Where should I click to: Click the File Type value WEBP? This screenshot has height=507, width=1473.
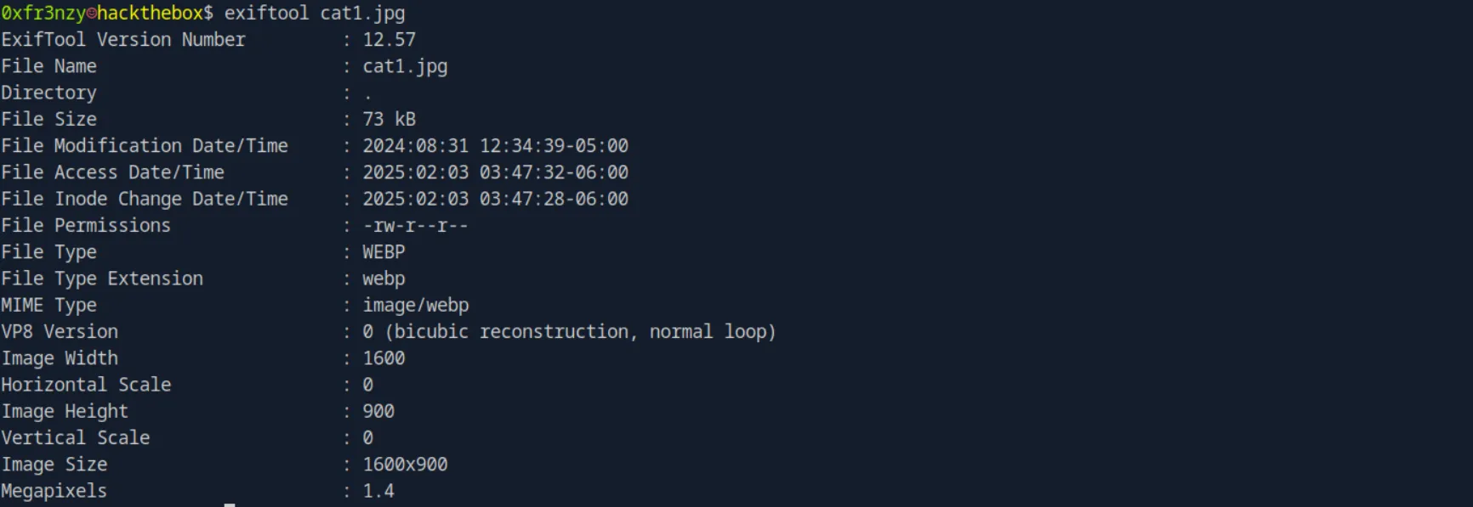coord(384,252)
